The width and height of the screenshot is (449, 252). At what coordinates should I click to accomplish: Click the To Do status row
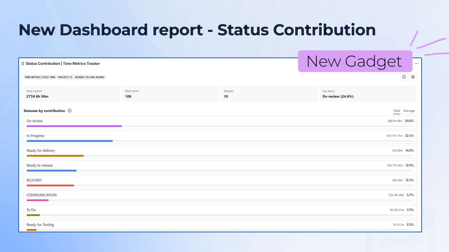[x=220, y=212]
